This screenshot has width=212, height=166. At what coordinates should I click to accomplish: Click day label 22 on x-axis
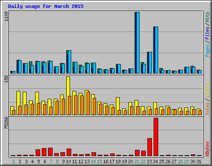point(143,161)
